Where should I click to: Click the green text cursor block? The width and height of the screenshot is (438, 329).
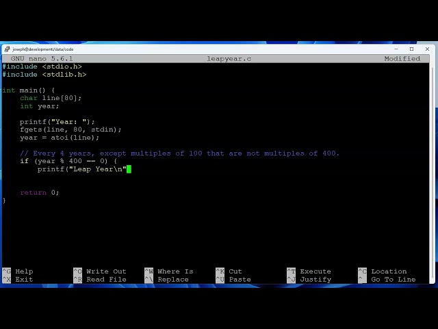[129, 169]
